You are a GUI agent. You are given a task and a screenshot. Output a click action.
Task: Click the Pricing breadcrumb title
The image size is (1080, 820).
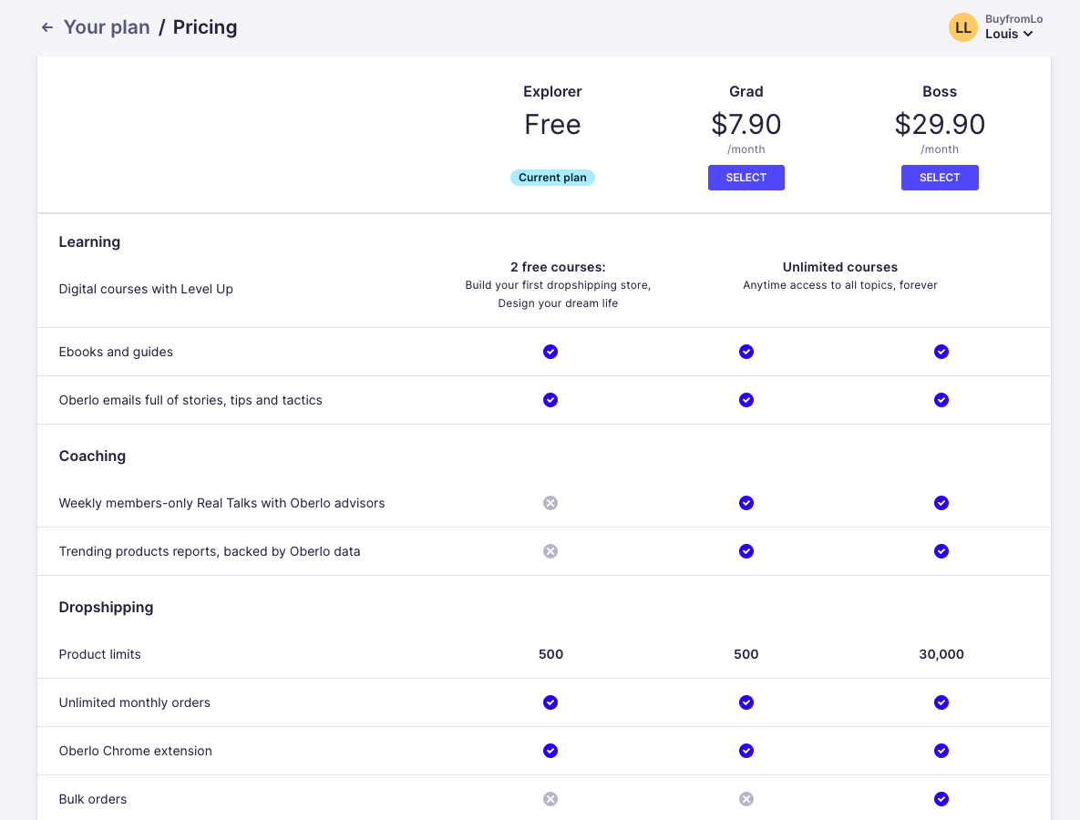[204, 27]
